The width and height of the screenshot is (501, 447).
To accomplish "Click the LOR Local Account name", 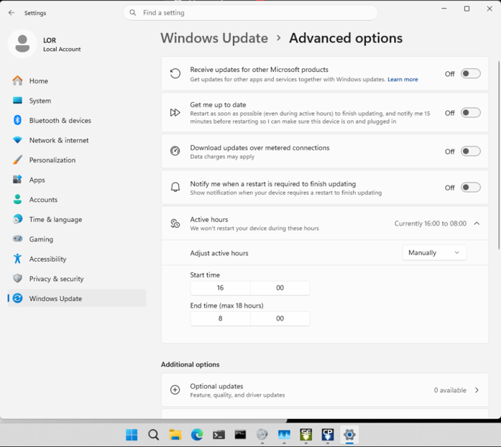I will tap(62, 45).
